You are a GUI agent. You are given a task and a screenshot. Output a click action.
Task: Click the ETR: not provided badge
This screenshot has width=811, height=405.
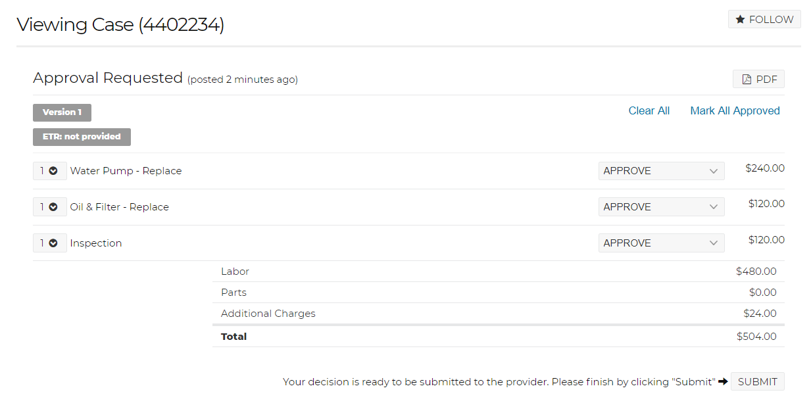(82, 137)
